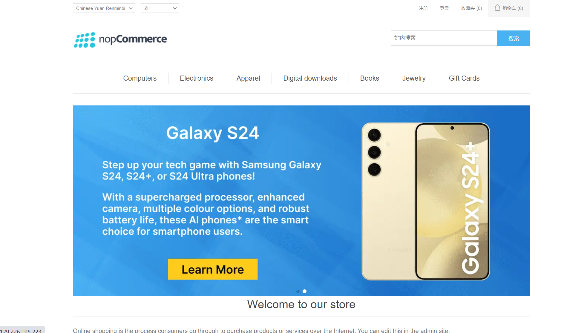
Task: Click the nopCommerce logo
Action: pyautogui.click(x=120, y=40)
